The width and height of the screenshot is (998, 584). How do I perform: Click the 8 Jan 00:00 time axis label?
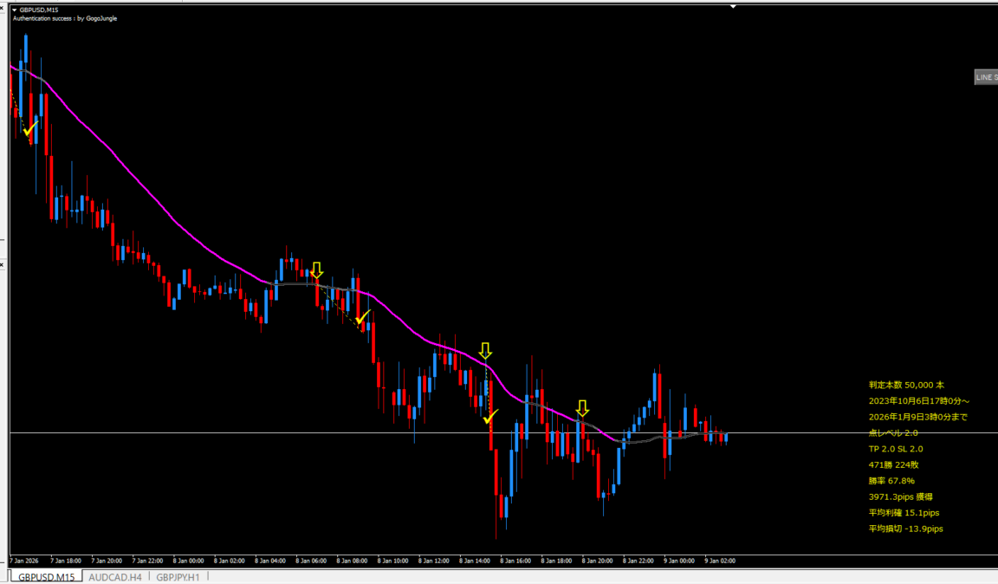pyautogui.click(x=189, y=561)
